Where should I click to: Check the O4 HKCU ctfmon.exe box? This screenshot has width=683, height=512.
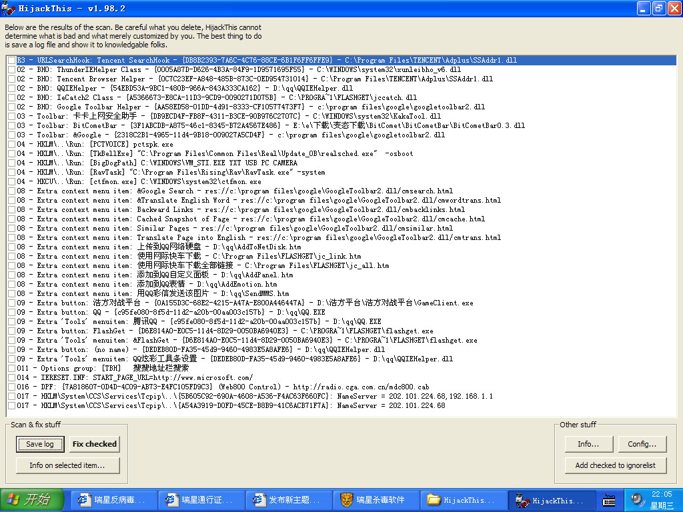(12, 181)
